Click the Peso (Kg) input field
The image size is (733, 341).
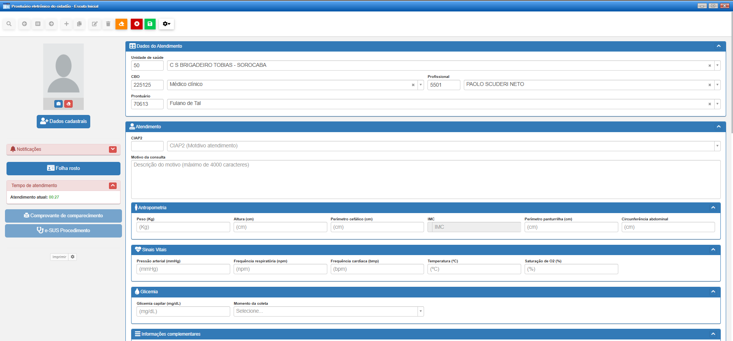coord(183,227)
